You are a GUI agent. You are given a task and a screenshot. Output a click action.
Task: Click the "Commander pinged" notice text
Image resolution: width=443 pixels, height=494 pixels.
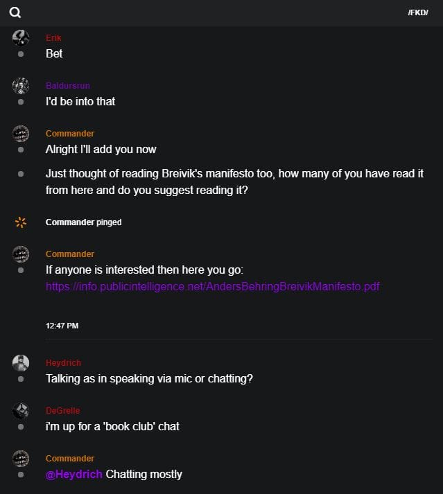point(83,222)
